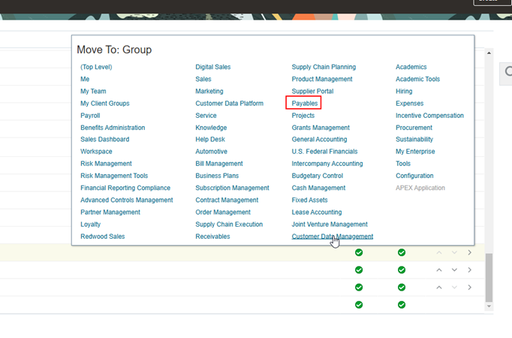This screenshot has width=512, height=338.
Task: Choose Academic Tools group
Action: click(417, 79)
